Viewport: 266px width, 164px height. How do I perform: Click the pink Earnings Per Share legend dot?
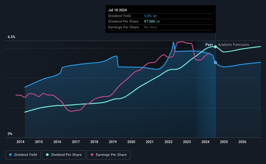92,155
